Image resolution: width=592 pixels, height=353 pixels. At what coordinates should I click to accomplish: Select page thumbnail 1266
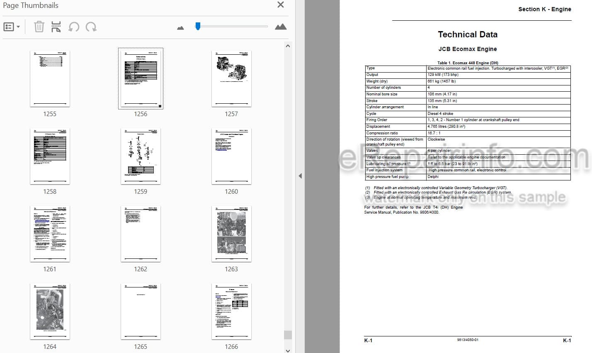tap(231, 312)
